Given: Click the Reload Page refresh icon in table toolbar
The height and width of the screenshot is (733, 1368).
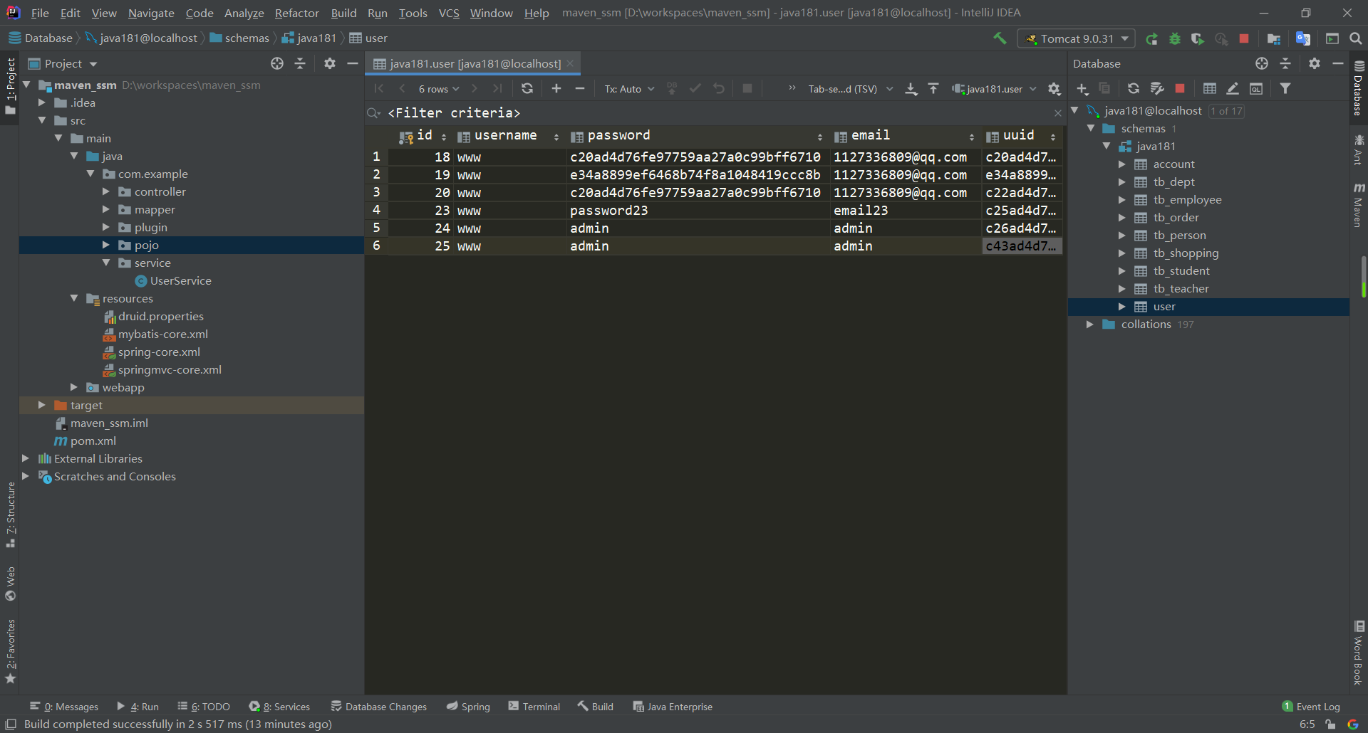Looking at the screenshot, I should [x=527, y=88].
